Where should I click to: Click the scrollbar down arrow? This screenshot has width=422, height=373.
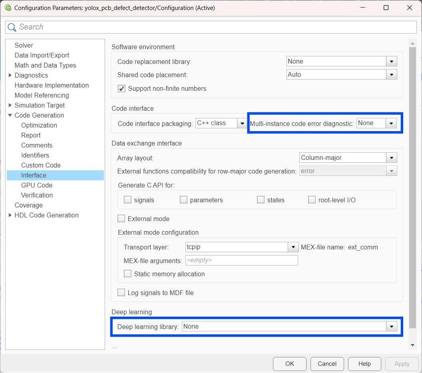413,345
